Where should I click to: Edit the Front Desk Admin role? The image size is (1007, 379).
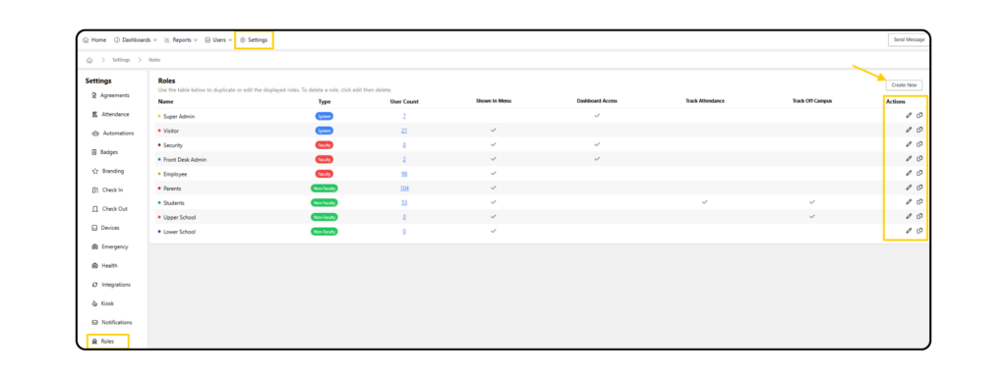coord(908,158)
